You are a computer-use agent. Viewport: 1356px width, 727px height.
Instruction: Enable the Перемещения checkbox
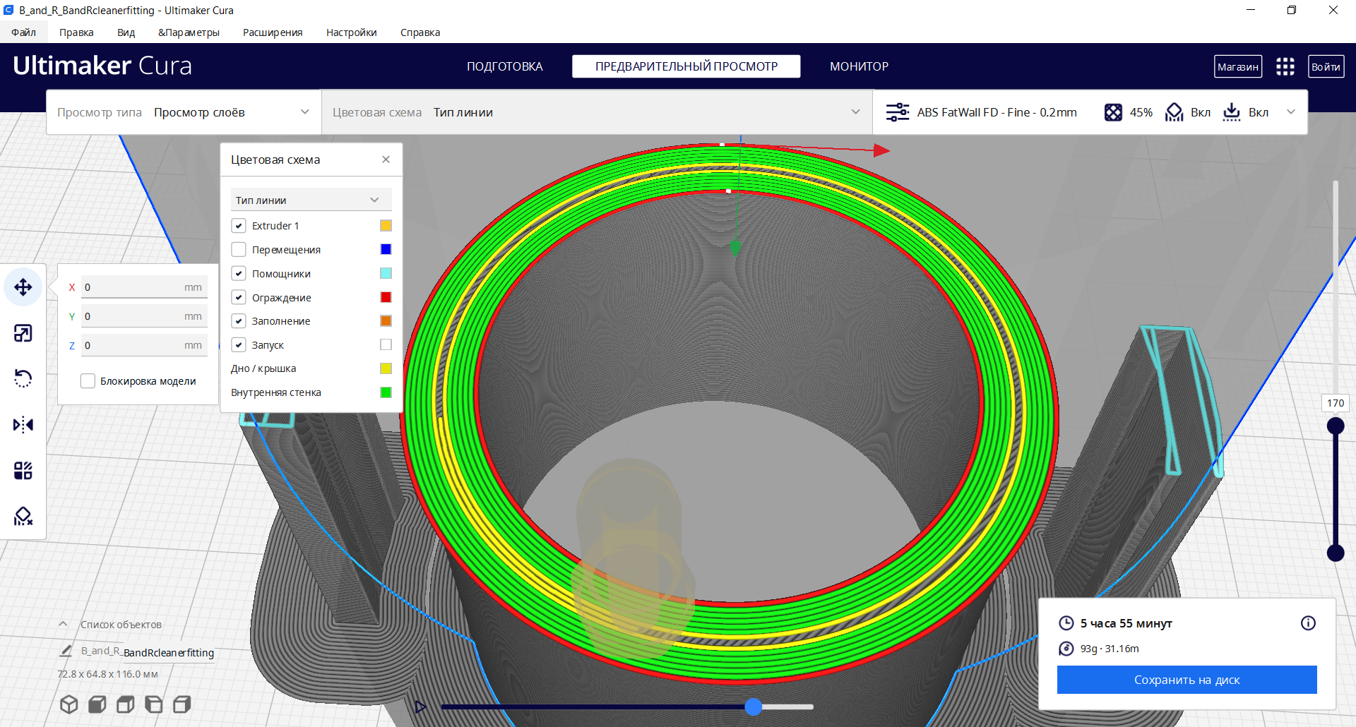click(x=239, y=250)
